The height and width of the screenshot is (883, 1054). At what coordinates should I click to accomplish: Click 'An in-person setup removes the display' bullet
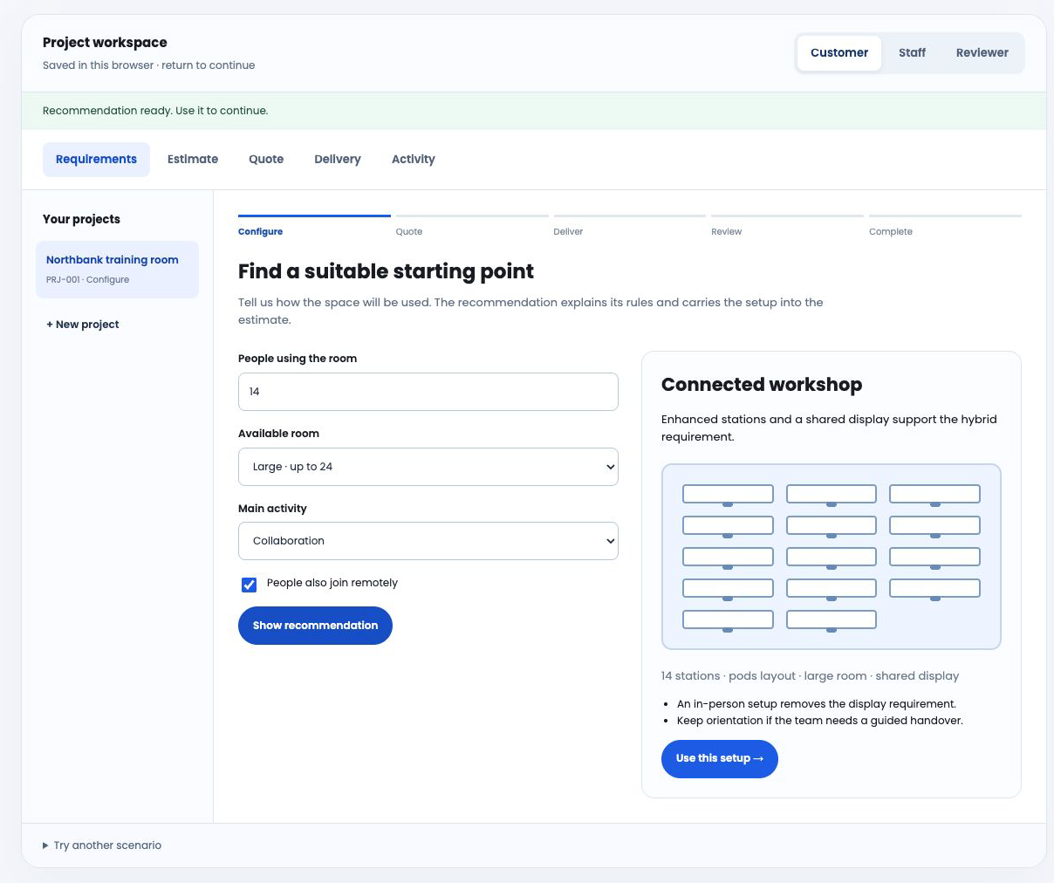coord(817,704)
